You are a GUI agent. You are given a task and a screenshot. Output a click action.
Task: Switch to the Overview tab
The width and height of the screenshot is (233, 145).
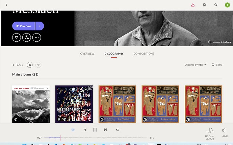pos(87,54)
